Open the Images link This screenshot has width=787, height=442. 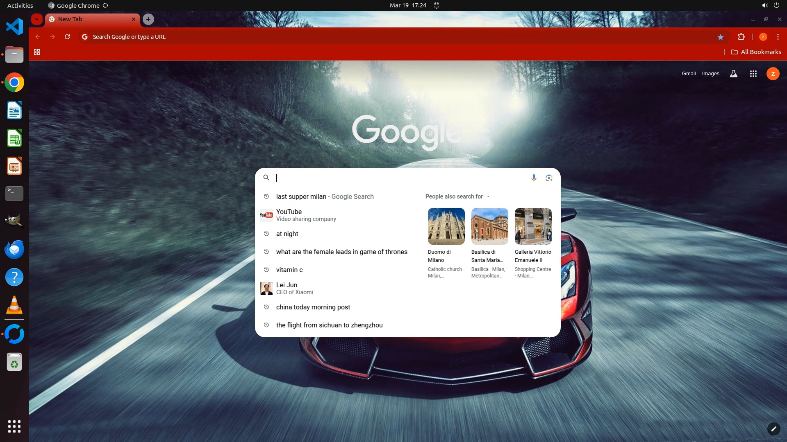(710, 74)
